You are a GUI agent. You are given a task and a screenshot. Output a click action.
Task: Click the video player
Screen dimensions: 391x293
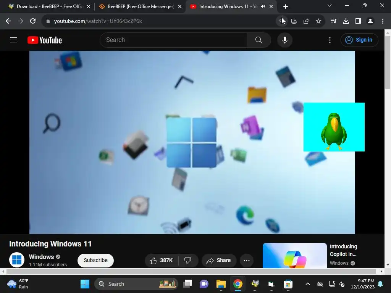click(192, 142)
